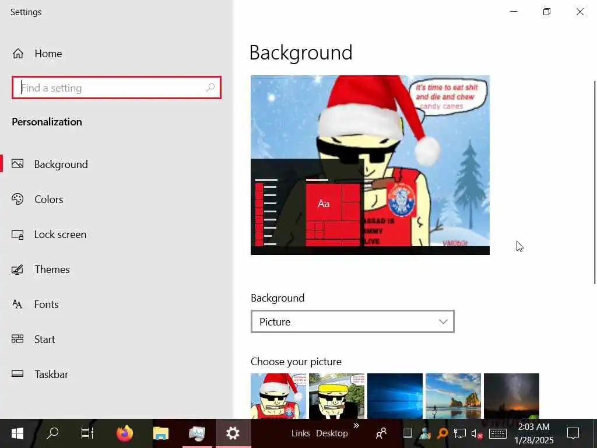This screenshot has height=448, width=597.
Task: Minimize the Settings window
Action: (514, 12)
